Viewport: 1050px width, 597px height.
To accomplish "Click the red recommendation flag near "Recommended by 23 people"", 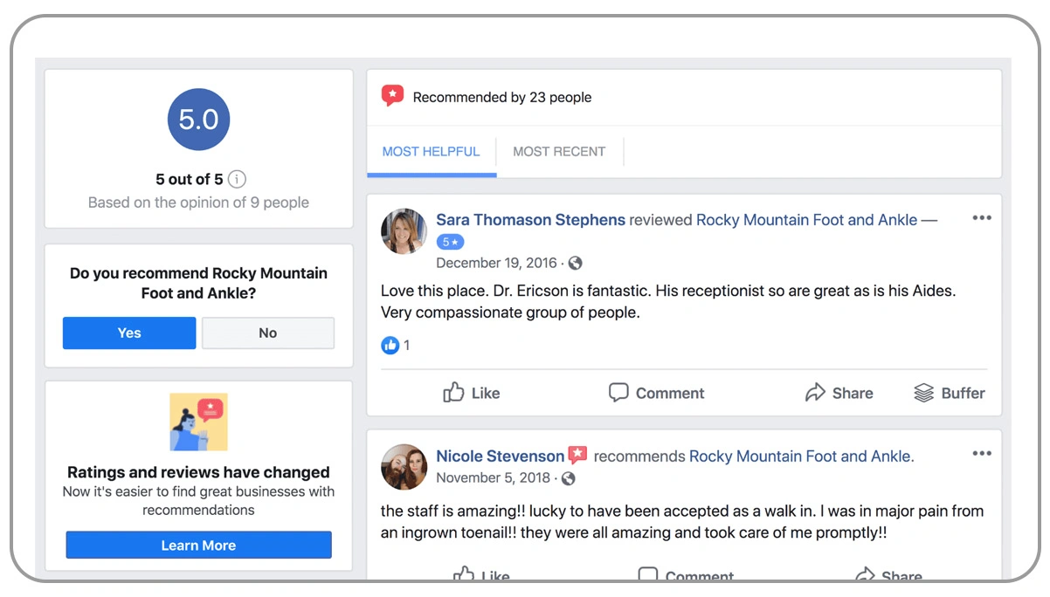I will click(392, 96).
